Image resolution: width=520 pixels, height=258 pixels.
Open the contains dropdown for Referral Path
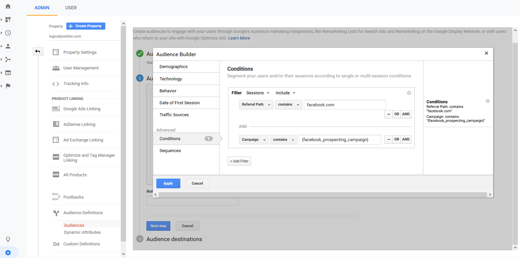[289, 105]
